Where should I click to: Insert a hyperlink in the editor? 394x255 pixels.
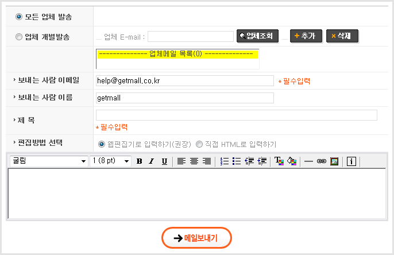[321, 161]
